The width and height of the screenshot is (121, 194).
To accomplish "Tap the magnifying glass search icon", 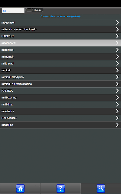I will point(101,189).
